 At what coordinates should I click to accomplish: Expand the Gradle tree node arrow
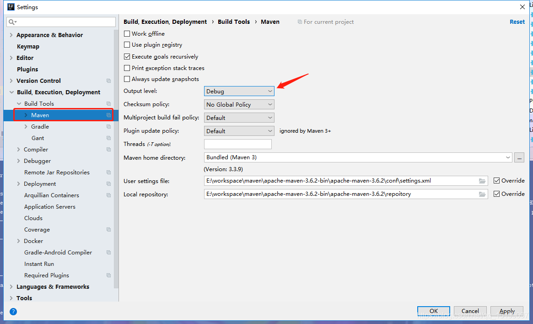26,126
